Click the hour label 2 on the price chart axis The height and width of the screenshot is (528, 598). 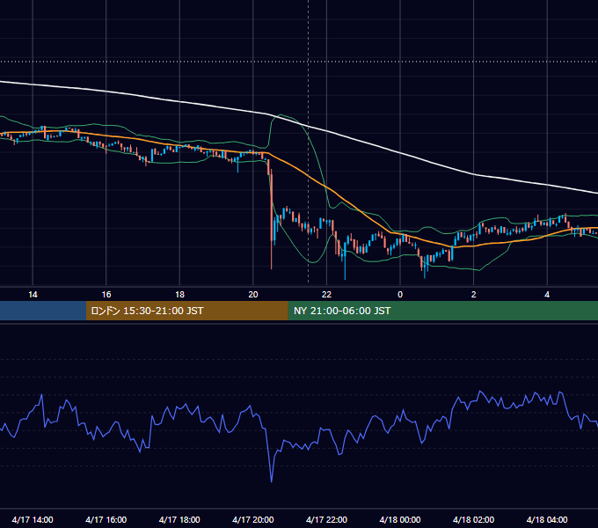pos(474,295)
